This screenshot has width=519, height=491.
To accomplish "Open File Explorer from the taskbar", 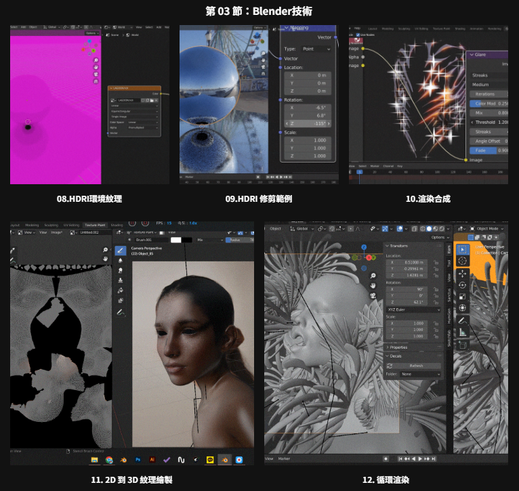I will [x=94, y=460].
